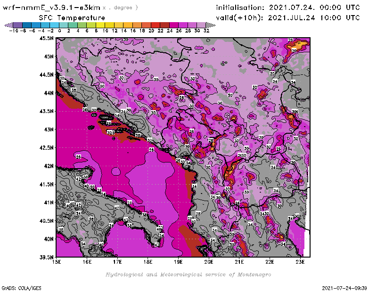Image resolution: width=377 pixels, height=291 pixels.
Task: Pick the legend swatch between -4 and -2
Action: [x=45, y=25]
